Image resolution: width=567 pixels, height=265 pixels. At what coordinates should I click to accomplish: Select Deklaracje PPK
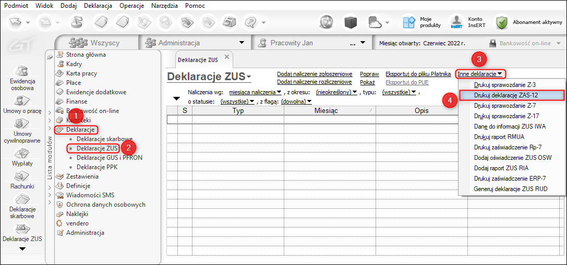97,167
